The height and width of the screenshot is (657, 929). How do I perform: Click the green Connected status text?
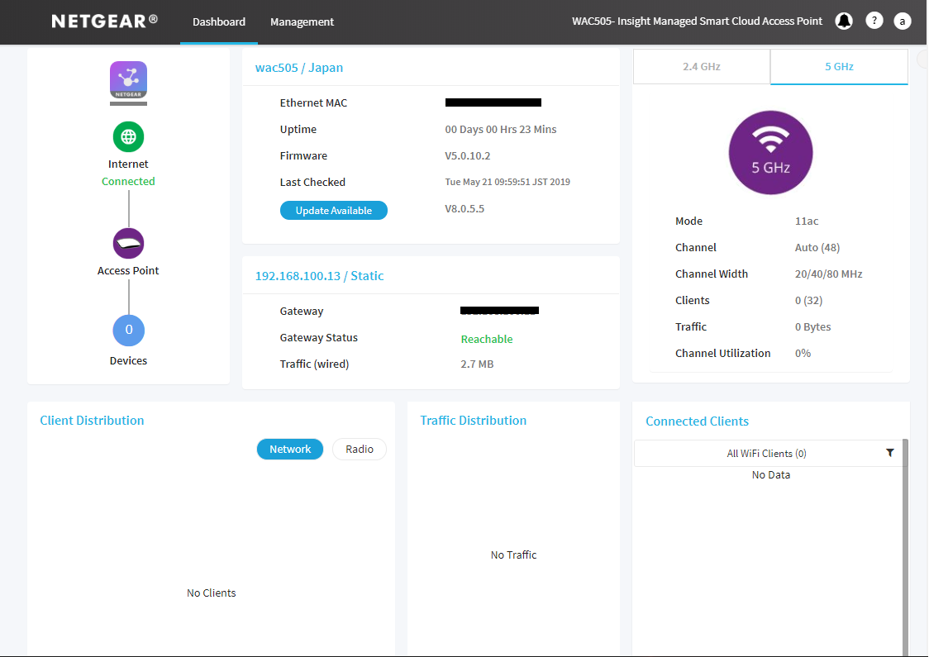tap(128, 181)
